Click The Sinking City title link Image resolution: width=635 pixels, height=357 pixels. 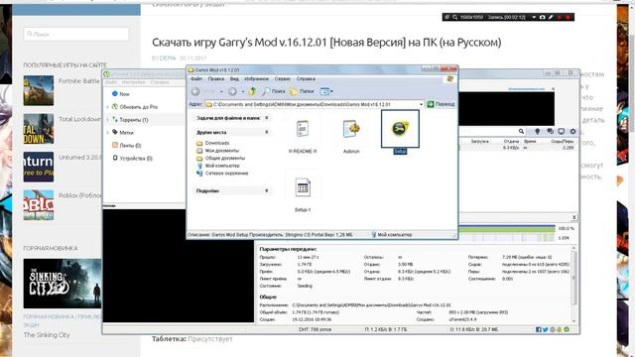point(47,335)
